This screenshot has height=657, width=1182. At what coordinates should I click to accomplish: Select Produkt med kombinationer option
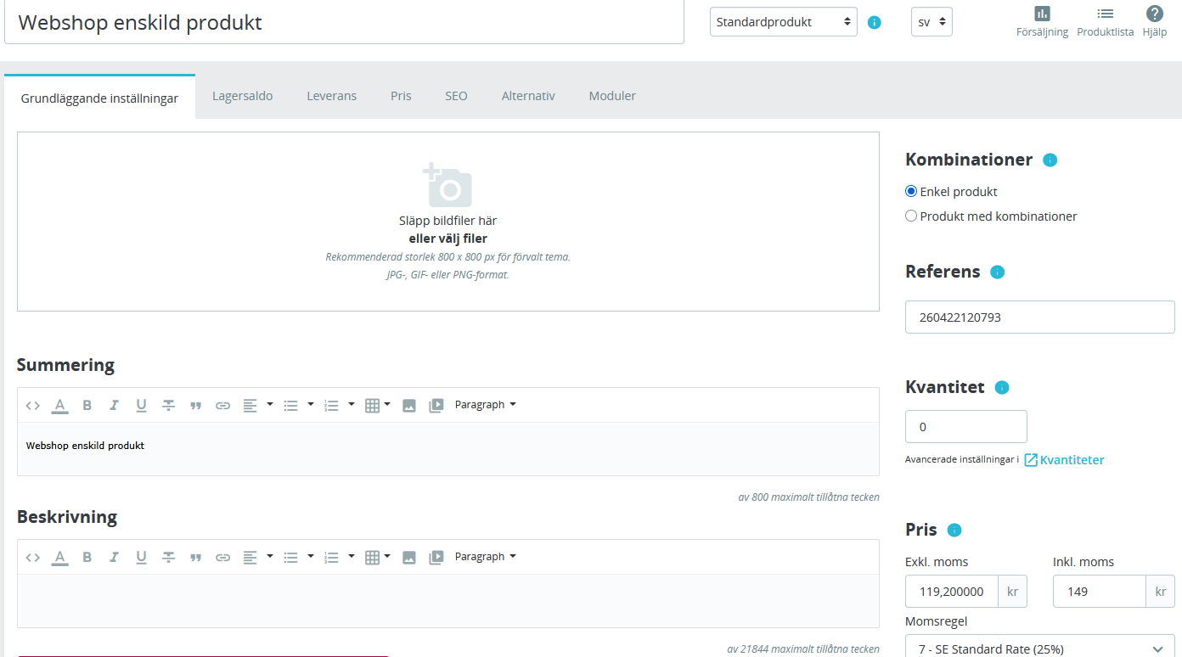point(911,216)
